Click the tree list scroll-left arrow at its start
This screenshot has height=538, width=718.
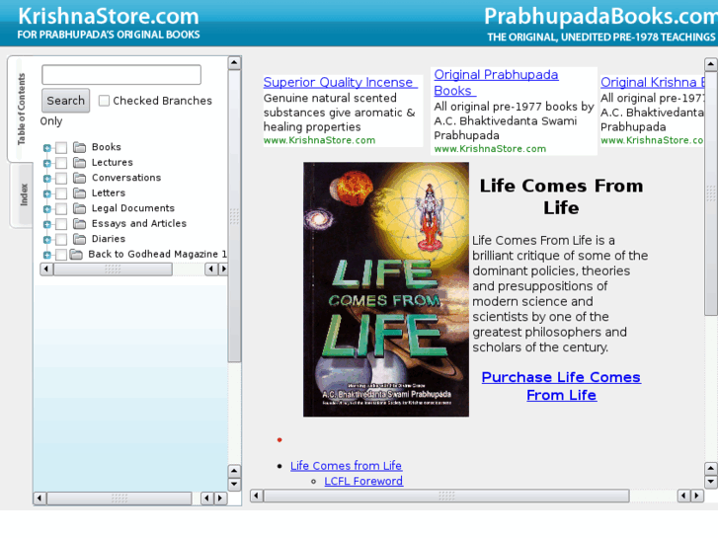point(46,269)
